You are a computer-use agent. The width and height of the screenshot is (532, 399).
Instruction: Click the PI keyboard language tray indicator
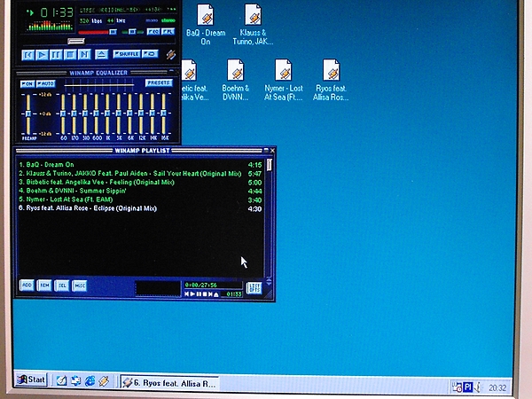[468, 387]
